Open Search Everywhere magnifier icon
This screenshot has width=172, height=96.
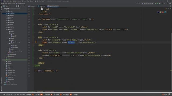click(x=168, y=3)
